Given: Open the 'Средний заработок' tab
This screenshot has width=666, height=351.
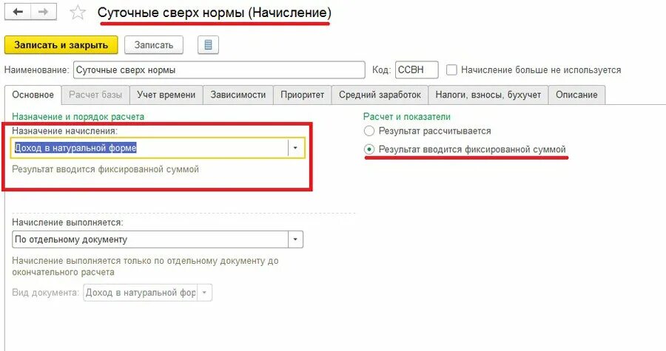Looking at the screenshot, I should 380,95.
